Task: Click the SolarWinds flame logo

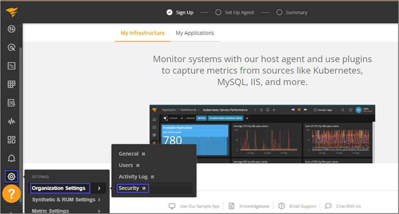Action: pyautogui.click(x=12, y=12)
